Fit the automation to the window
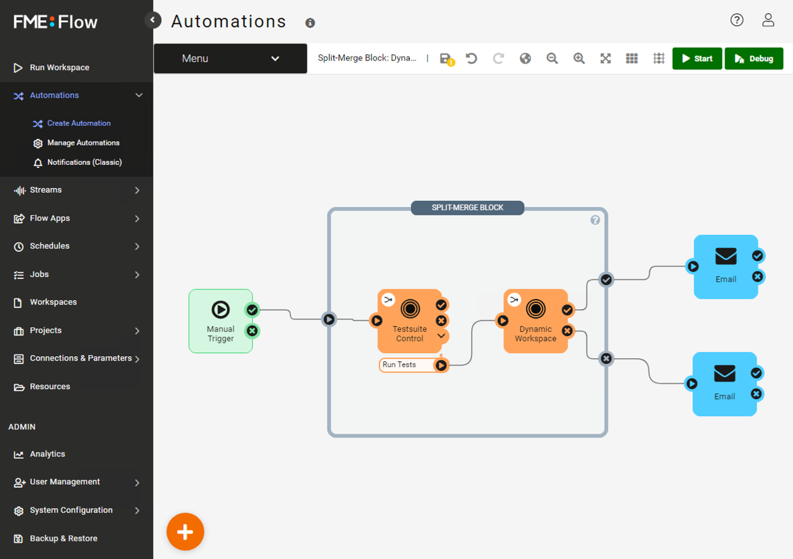Image resolution: width=793 pixels, height=559 pixels. pyautogui.click(x=605, y=58)
